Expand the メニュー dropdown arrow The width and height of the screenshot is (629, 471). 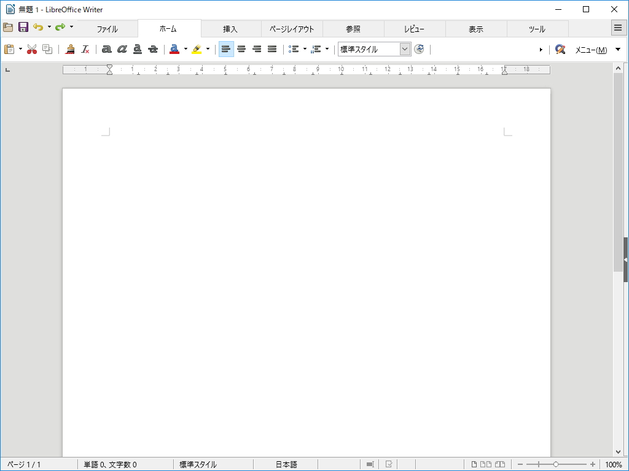click(618, 50)
